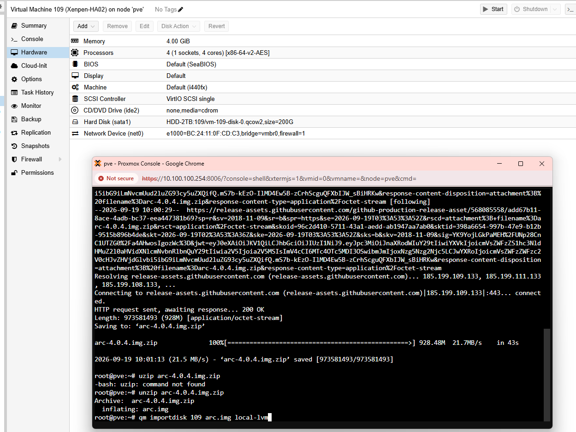
Task: Switch to the Options tab
Action: click(x=38, y=79)
